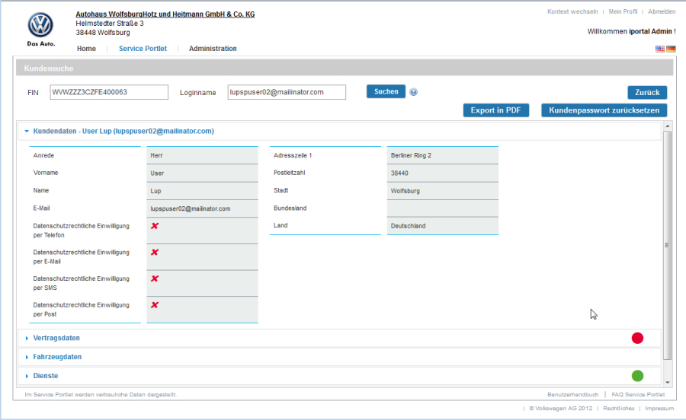Click the scrollbar up arrow

coord(668,126)
